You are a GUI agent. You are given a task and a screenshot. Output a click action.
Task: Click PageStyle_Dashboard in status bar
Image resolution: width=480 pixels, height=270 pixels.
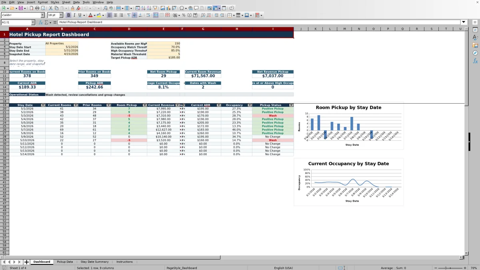tap(182, 268)
